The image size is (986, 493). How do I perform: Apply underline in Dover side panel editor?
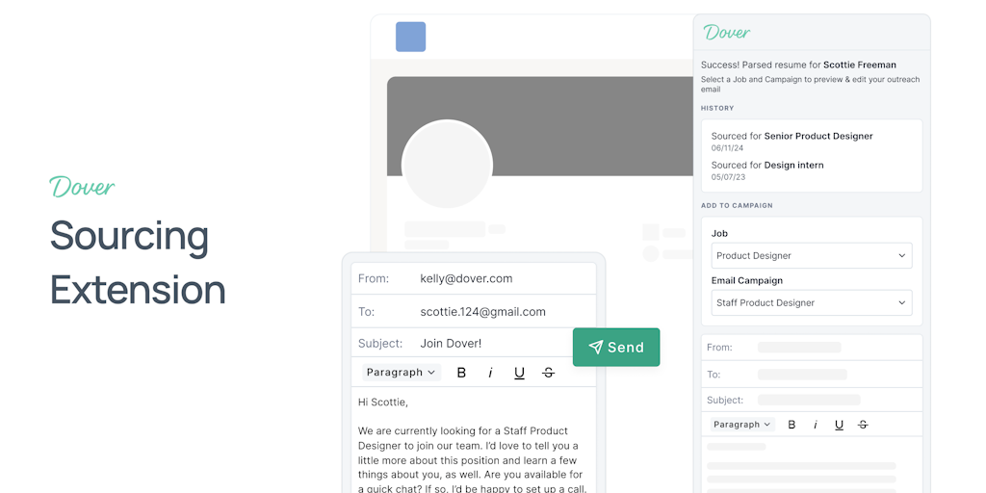[839, 425]
